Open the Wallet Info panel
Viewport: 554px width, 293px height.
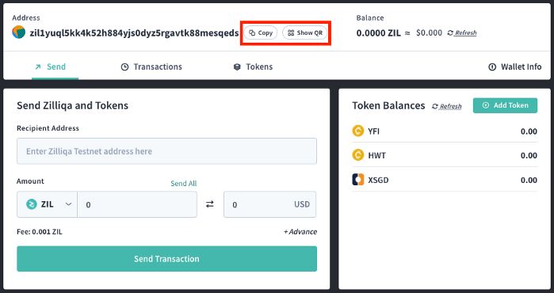click(x=515, y=67)
